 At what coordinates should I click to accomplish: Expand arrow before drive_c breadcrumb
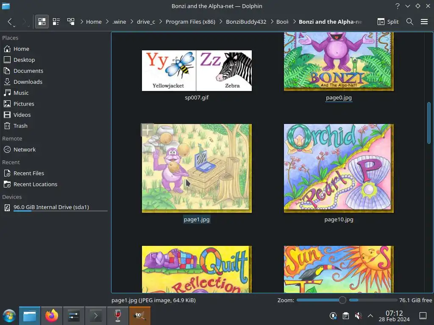132,22
